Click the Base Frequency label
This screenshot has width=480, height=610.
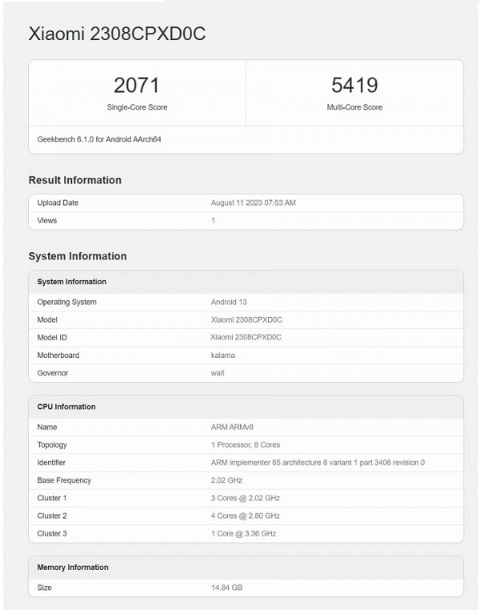(x=64, y=480)
